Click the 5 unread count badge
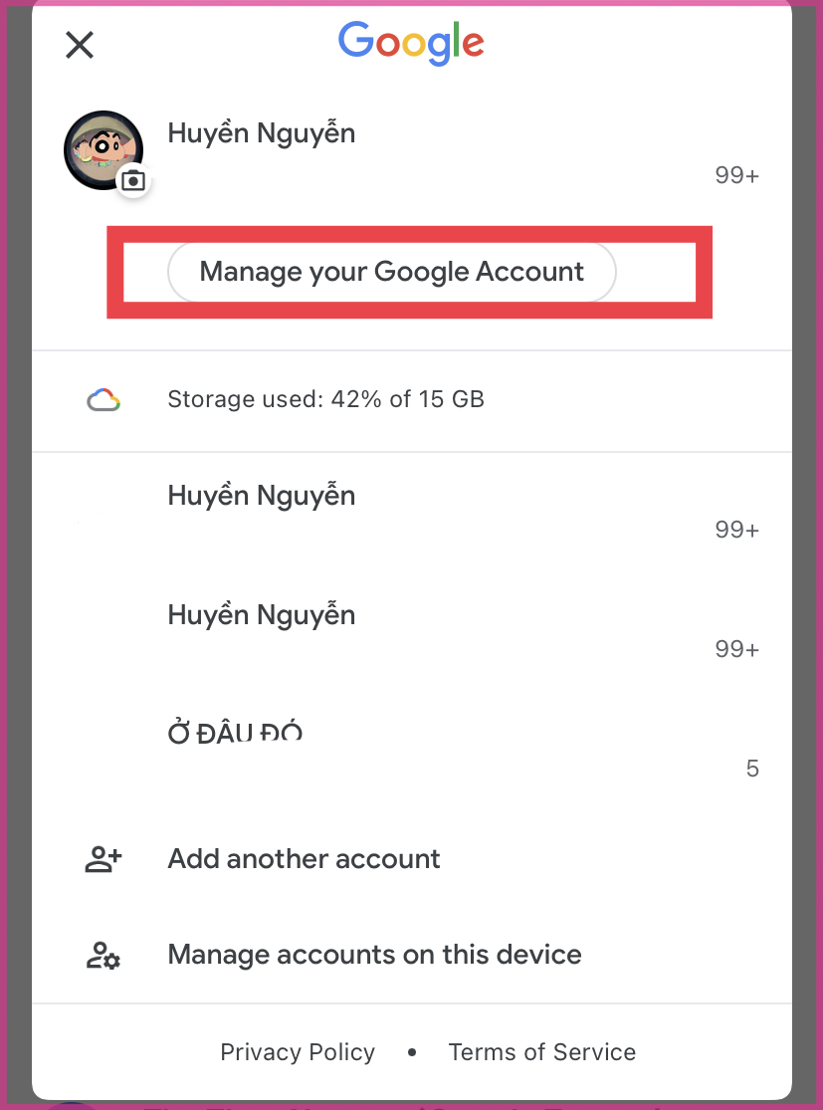This screenshot has height=1110, width=823. [x=752, y=769]
